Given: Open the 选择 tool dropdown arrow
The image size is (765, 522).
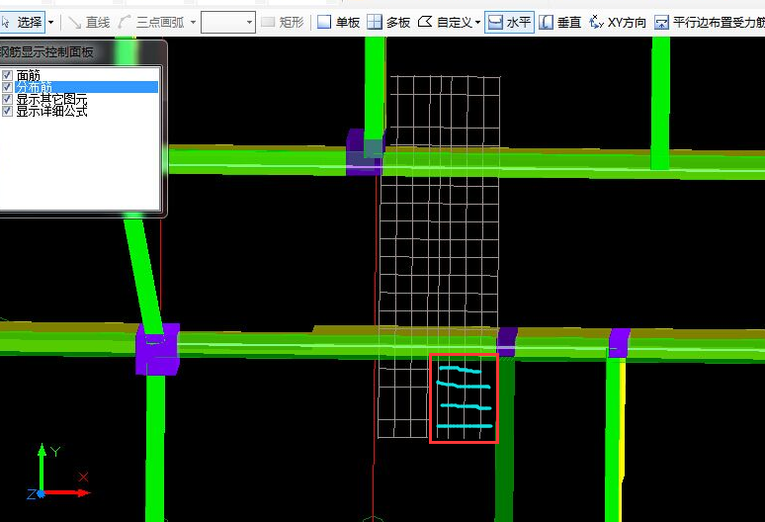Looking at the screenshot, I should tap(50, 23).
